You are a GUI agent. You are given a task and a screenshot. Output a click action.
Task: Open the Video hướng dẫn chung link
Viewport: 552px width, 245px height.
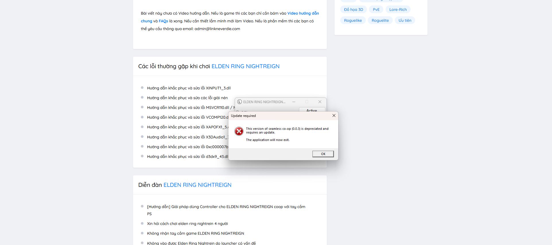coord(303,13)
